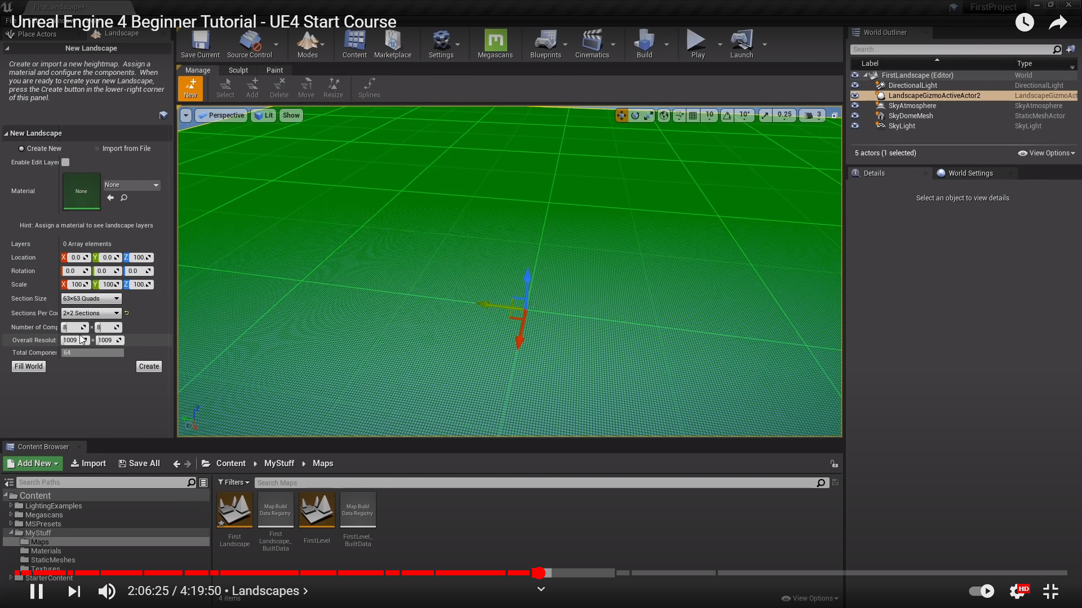Select the Splines landscape tool
This screenshot has width=1082, height=608.
click(369, 88)
